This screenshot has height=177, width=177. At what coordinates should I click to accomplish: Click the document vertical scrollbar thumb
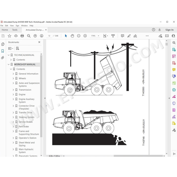pyautogui.click(x=166, y=44)
